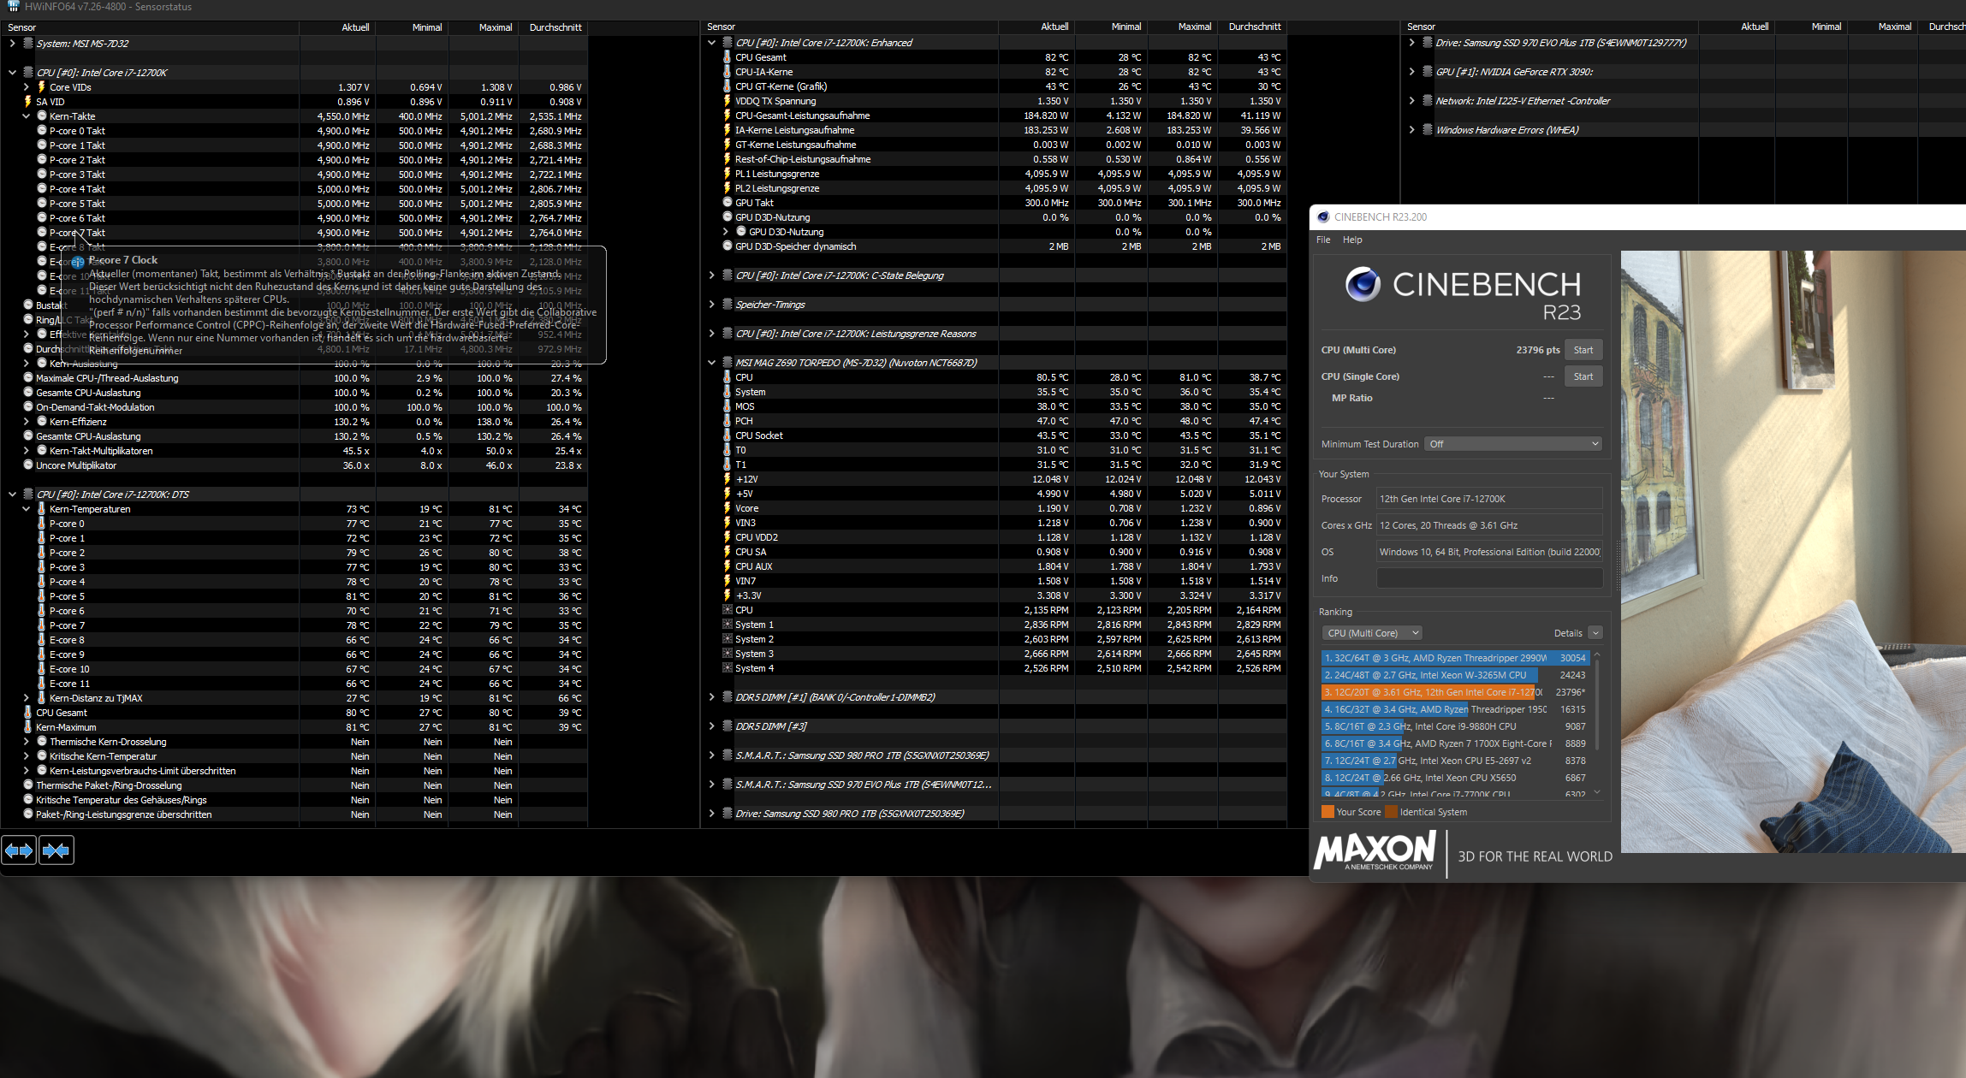This screenshot has height=1078, width=1966.
Task: Click the orange Your Score legend swatch
Action: (1327, 812)
